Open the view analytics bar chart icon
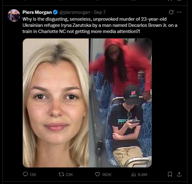Screen dimensions: 192x184 (x=133, y=174)
